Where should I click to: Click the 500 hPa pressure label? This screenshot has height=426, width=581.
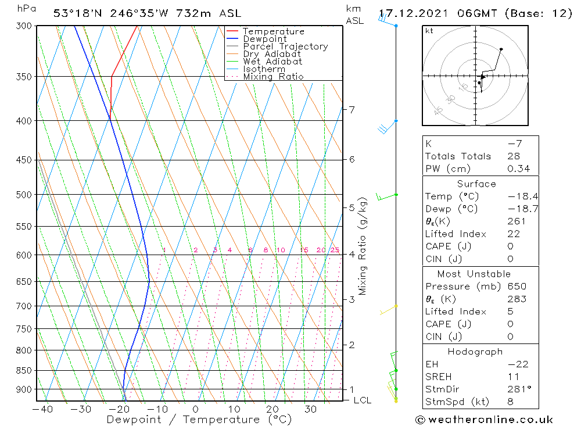tap(24, 195)
